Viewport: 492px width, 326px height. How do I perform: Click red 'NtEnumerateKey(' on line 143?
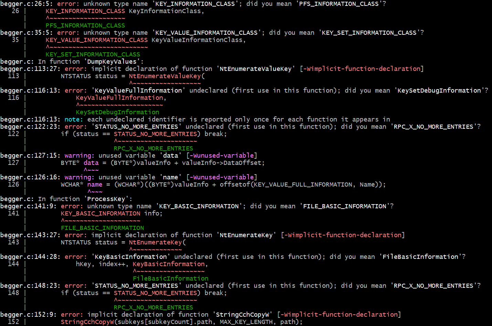coord(158,242)
